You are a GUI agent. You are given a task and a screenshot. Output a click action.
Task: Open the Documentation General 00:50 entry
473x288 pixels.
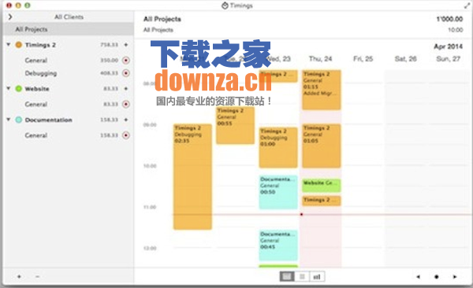(x=278, y=192)
